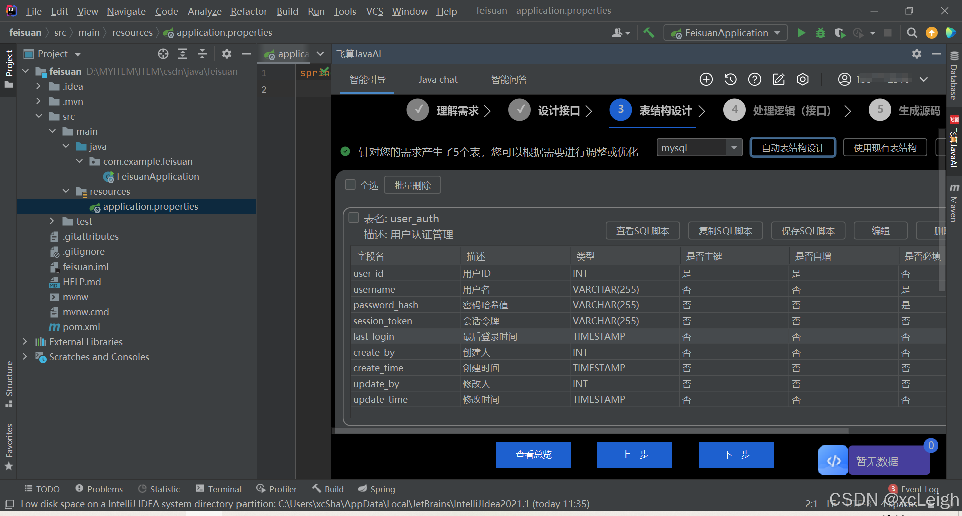Enable the 全选 select-all checkbox

tap(350, 184)
